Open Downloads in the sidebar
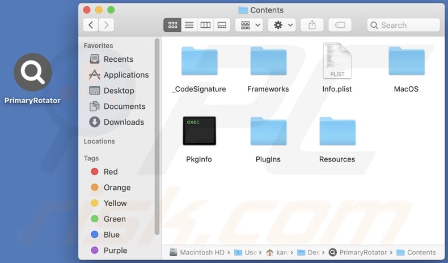Viewport: 448px width, 263px height. (x=117, y=122)
